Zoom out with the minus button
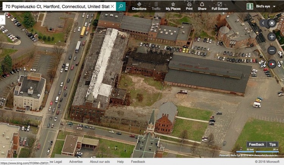284x165 pixels. tap(272, 50)
